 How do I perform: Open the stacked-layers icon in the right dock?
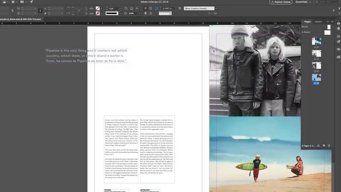pos(338,28)
